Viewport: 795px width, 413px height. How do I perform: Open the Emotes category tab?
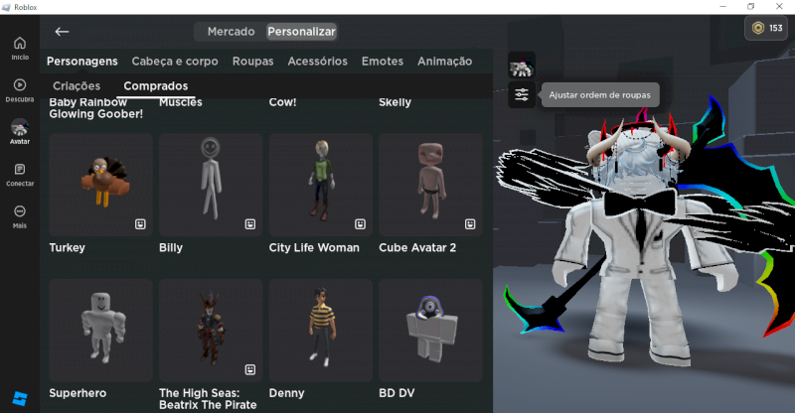pyautogui.click(x=383, y=62)
